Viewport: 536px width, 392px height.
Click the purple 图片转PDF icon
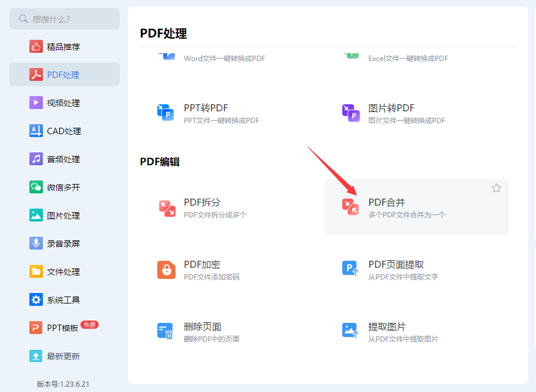(350, 113)
